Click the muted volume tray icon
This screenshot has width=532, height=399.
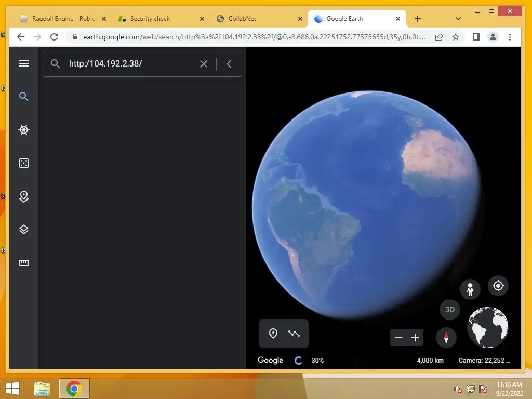(458, 389)
